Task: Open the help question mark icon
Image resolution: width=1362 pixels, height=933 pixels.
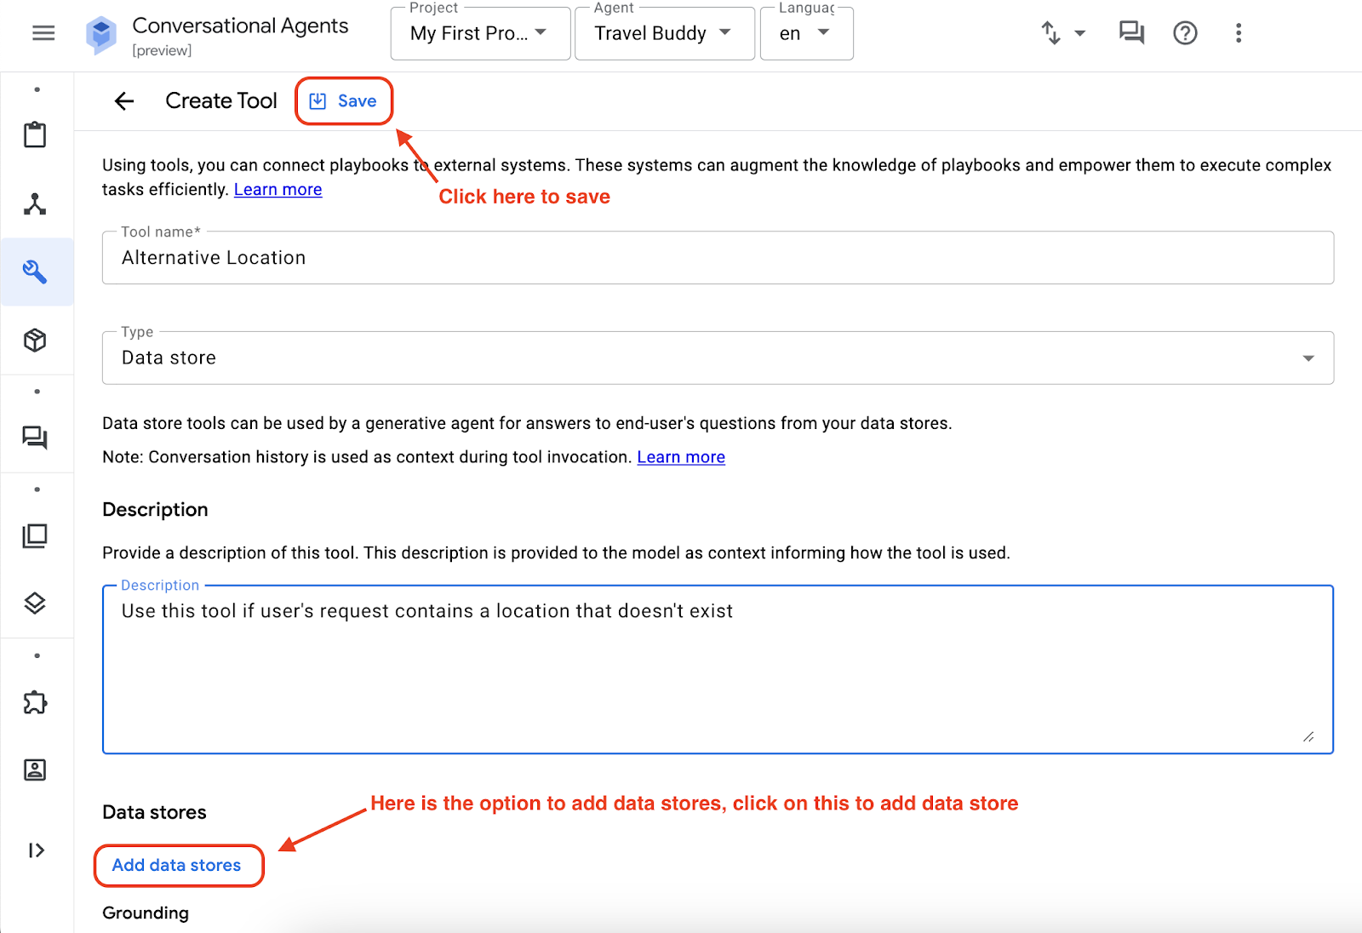Action: [x=1185, y=33]
